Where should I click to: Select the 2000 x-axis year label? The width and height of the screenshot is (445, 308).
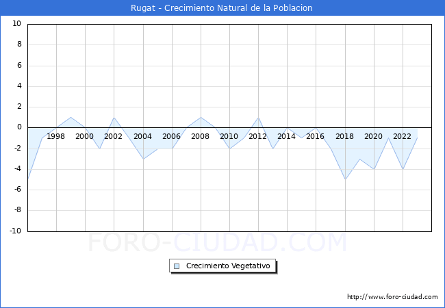tap(85, 136)
